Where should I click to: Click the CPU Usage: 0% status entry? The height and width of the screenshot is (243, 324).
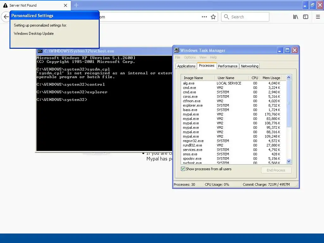222,184
